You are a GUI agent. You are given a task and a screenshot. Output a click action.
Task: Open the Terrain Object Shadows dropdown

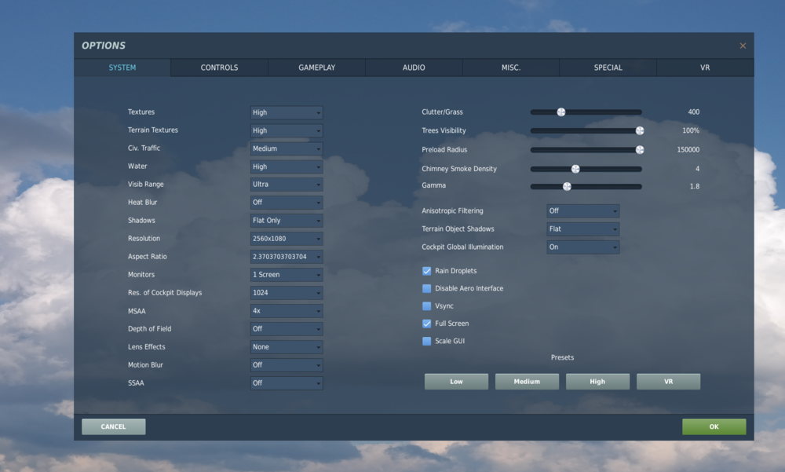pyautogui.click(x=582, y=229)
